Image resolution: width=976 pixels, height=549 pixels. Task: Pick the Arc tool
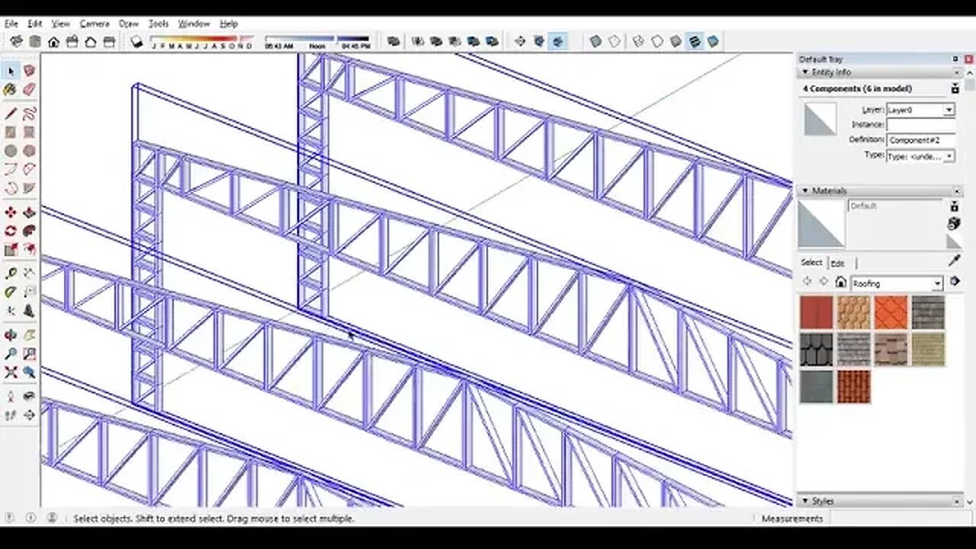coord(11,169)
